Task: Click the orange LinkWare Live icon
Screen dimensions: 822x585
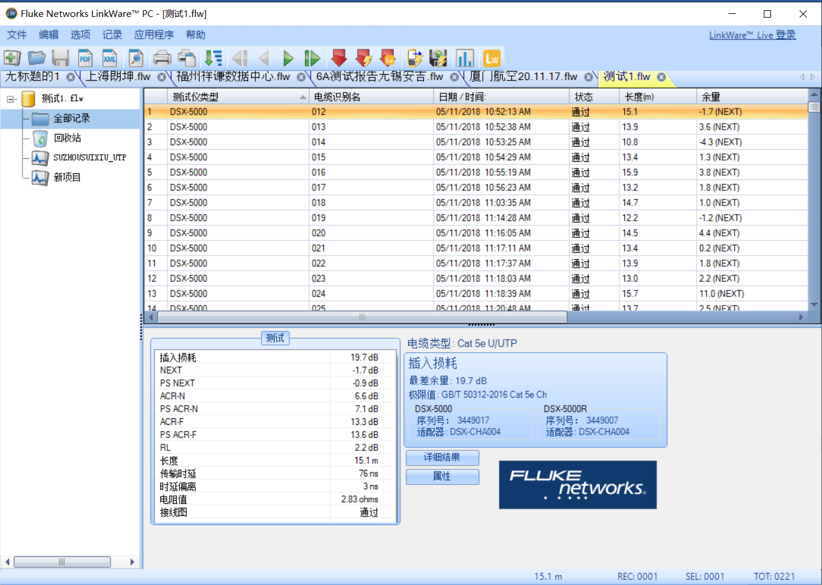Action: pos(491,58)
